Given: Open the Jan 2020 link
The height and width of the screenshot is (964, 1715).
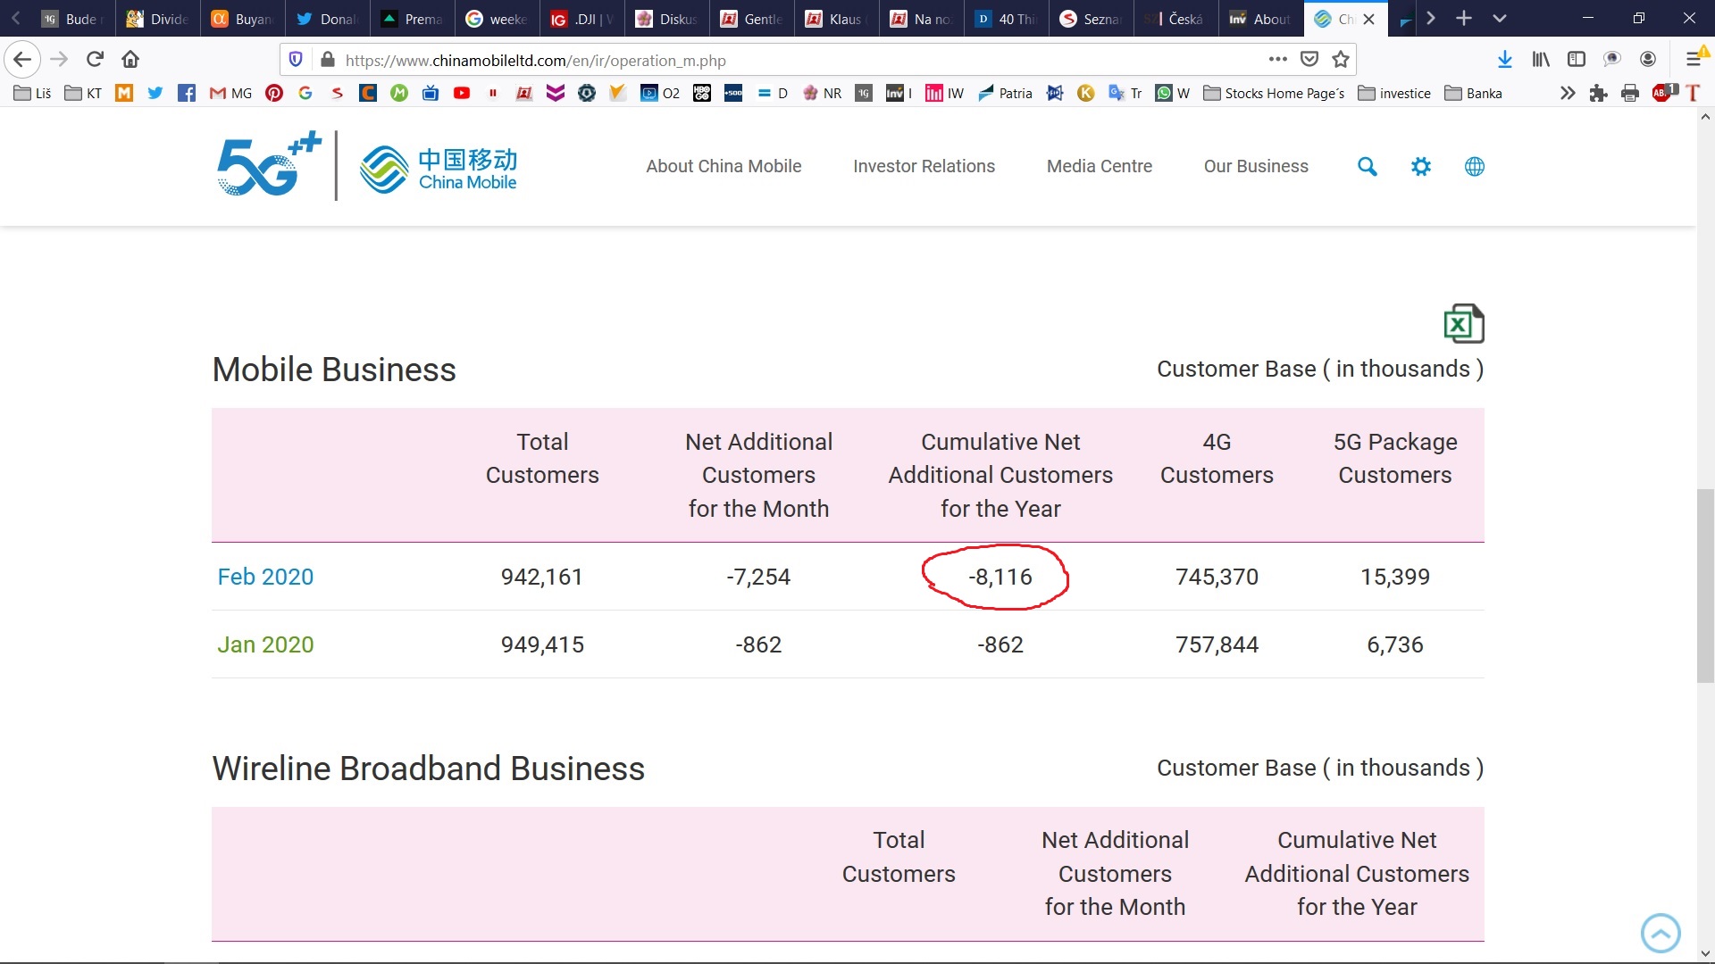Looking at the screenshot, I should coord(265,645).
